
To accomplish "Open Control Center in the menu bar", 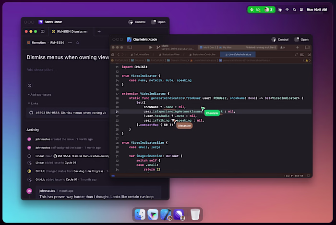I will [301, 10].
